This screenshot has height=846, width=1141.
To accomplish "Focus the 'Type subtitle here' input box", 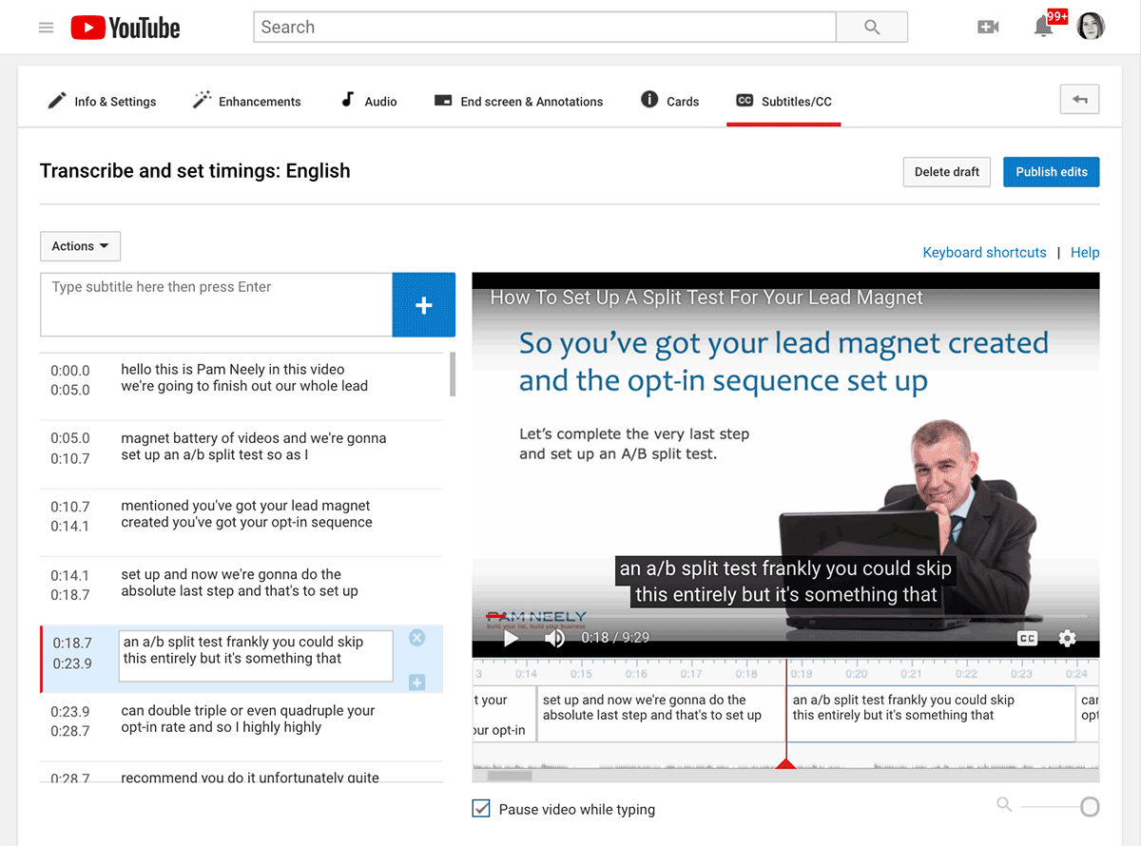I will [216, 305].
